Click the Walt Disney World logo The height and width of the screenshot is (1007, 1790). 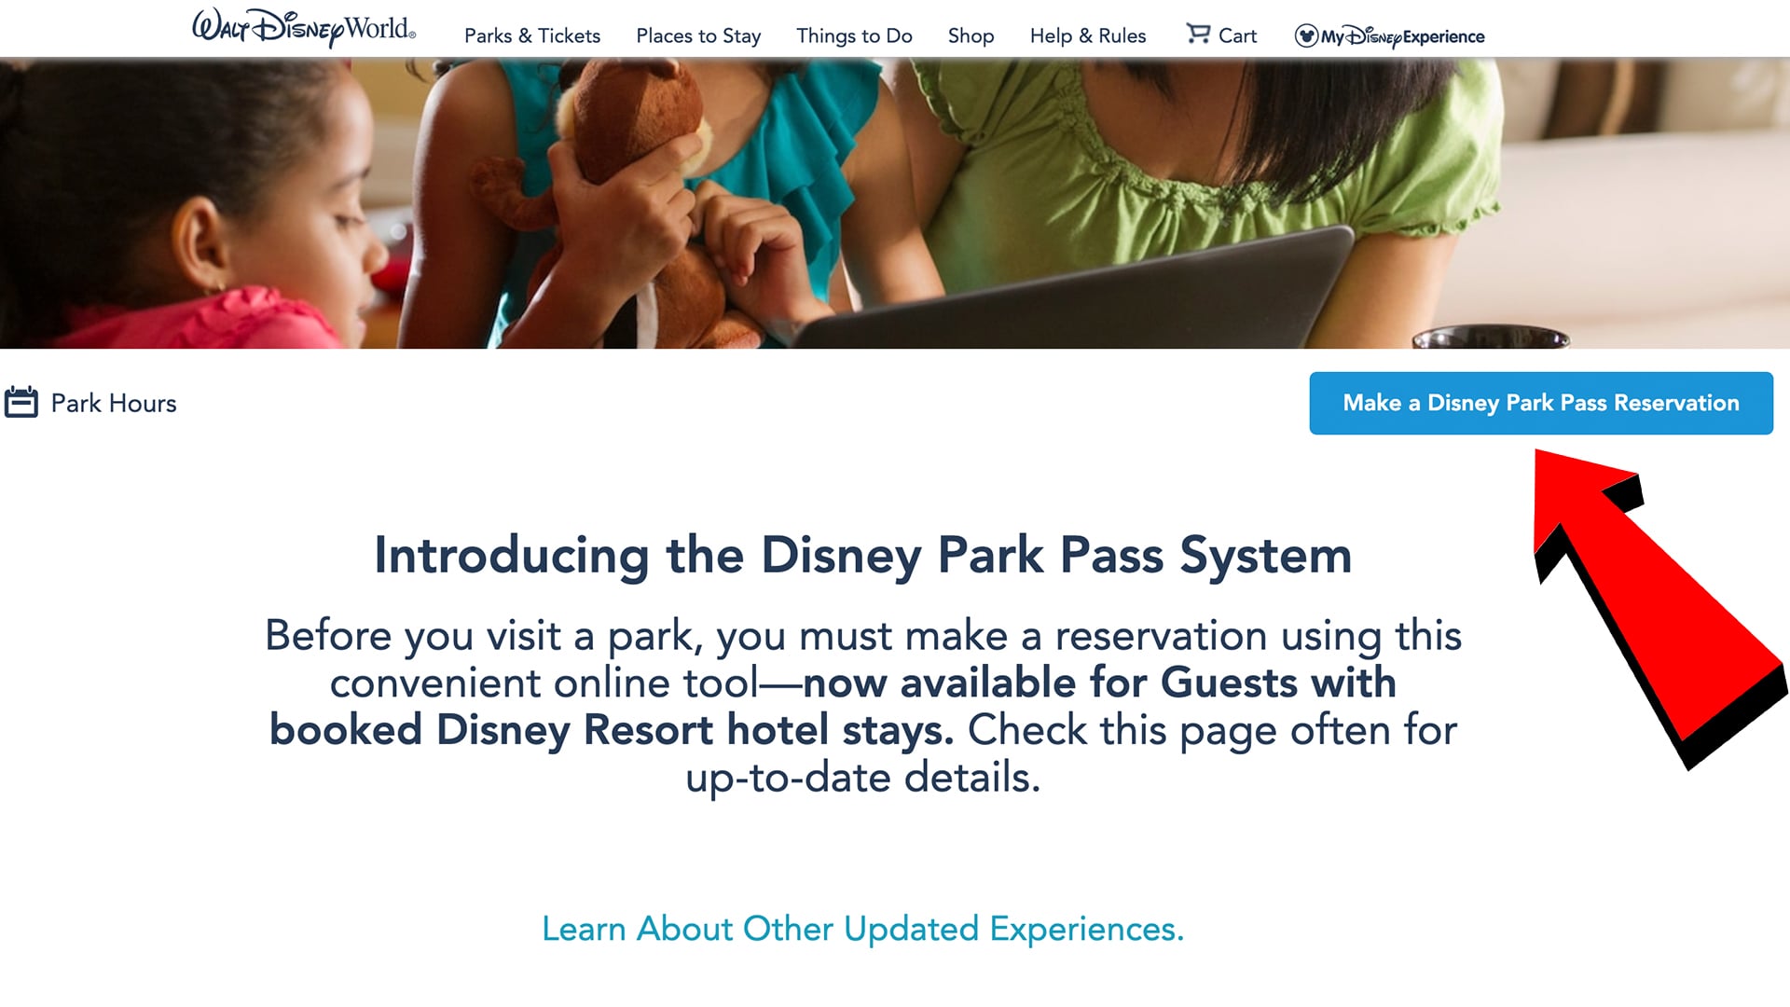click(x=303, y=28)
